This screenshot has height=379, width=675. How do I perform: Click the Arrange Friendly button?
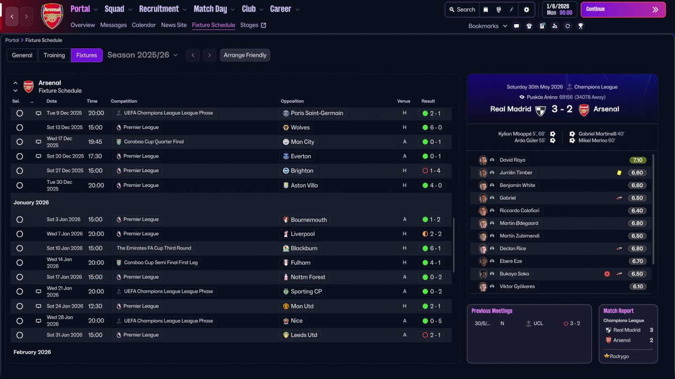point(245,55)
